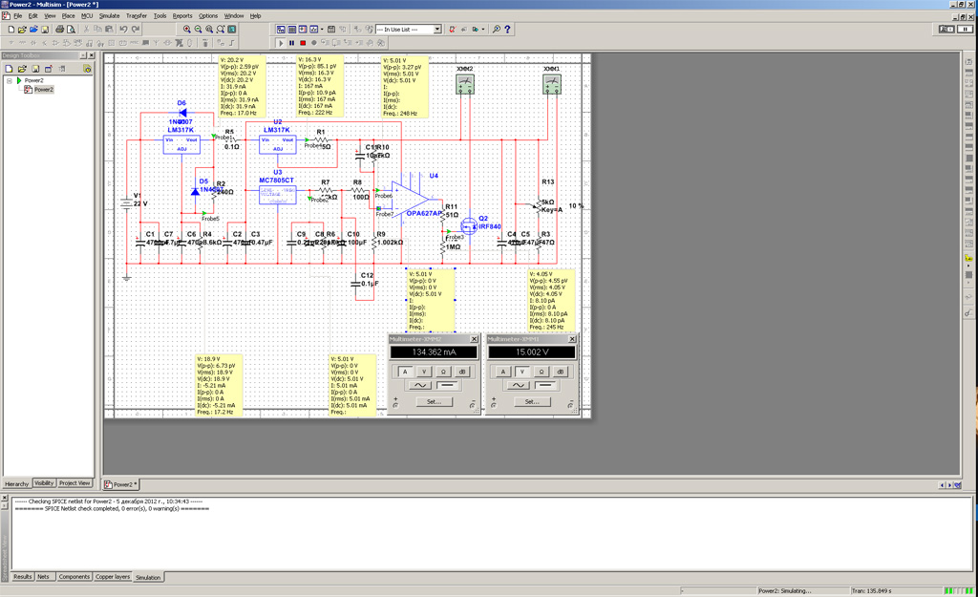Click the 15.002 V multimeter readout
The height and width of the screenshot is (597, 978).
click(532, 352)
